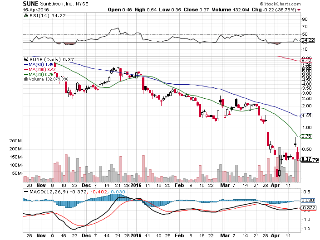Click the MA(200) 8.42 legend entry
The image size is (320, 240).
(x=43, y=69)
